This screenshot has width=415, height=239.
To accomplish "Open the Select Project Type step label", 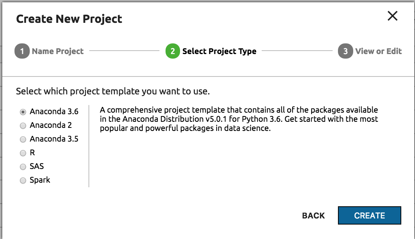I will [219, 51].
